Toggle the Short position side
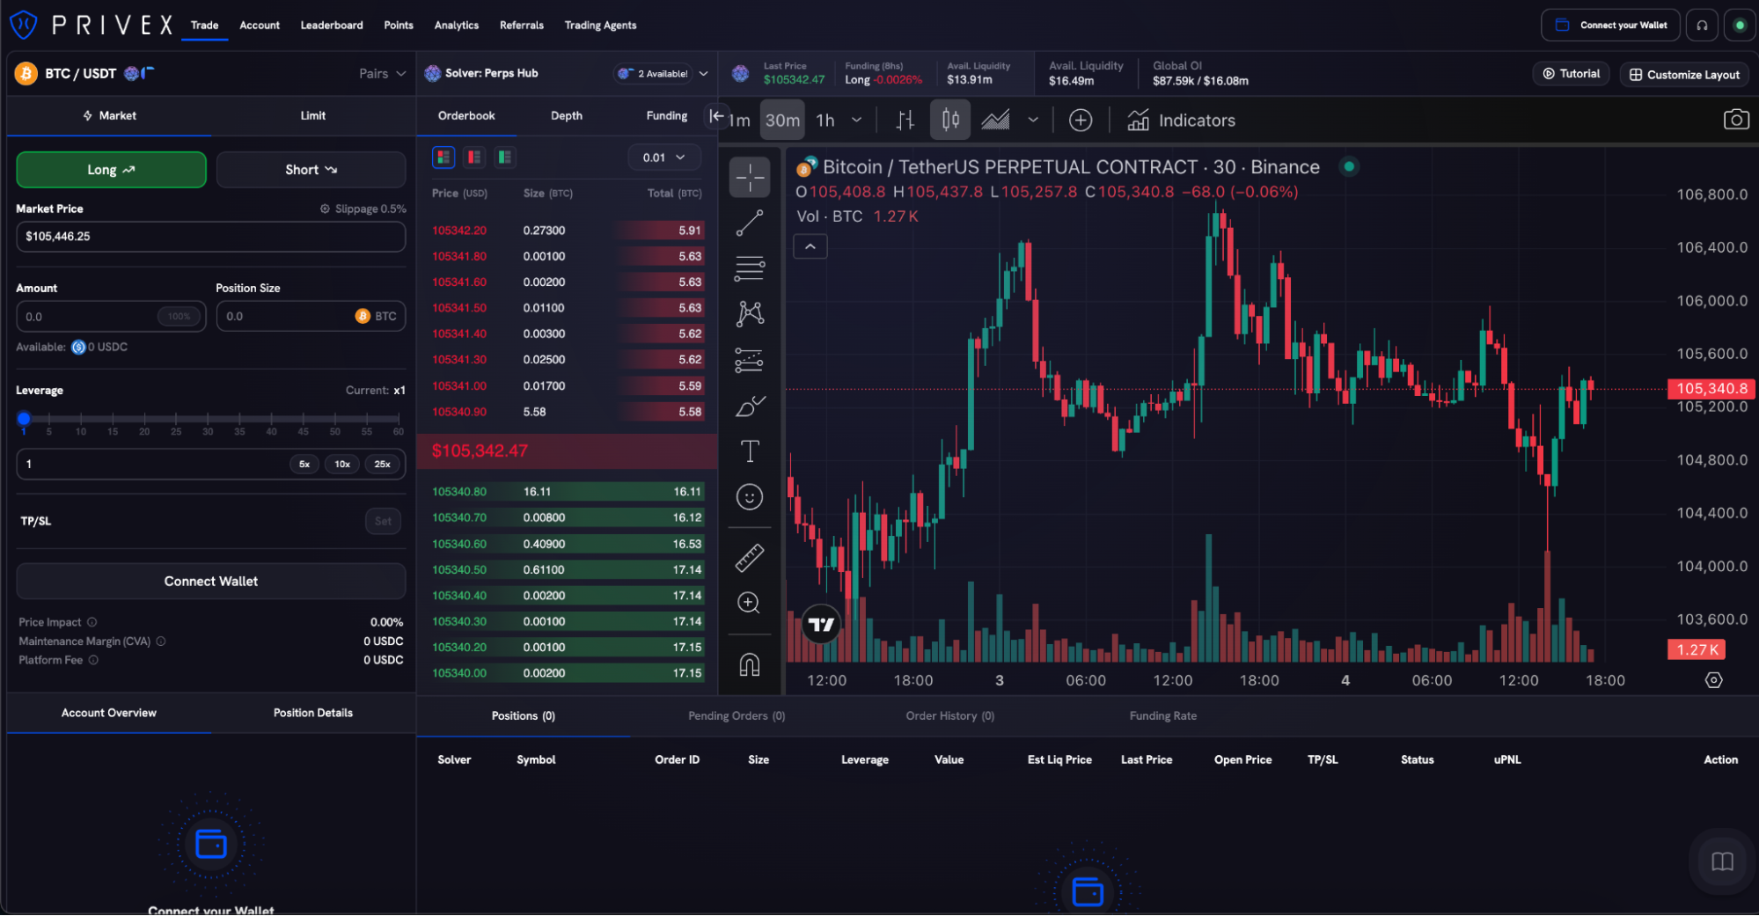Viewport: 1759px width, 916px height. point(311,169)
